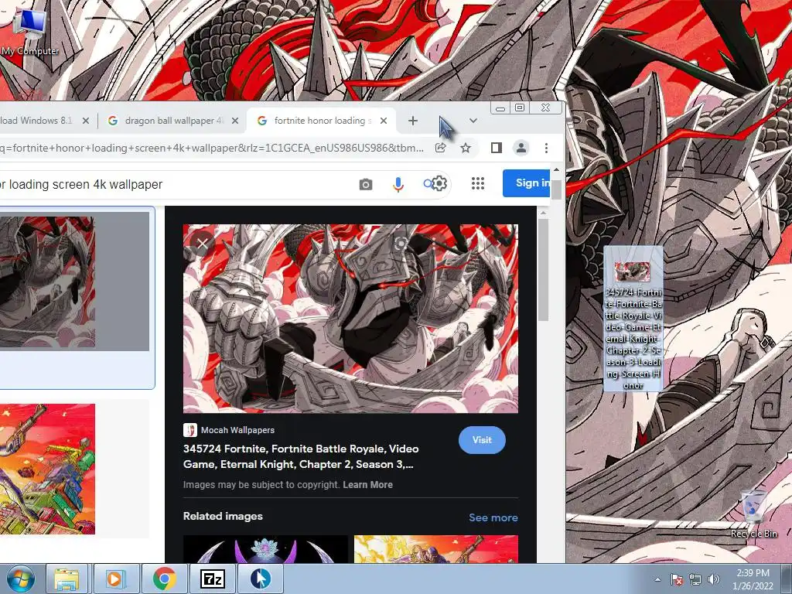Open the yellow-red related image thumbnail
Image resolution: width=792 pixels, height=594 pixels.
(x=436, y=549)
